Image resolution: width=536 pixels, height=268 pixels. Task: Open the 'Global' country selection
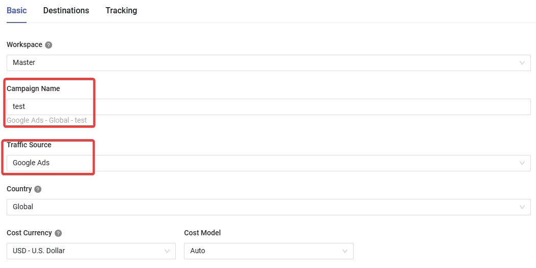[269, 207]
